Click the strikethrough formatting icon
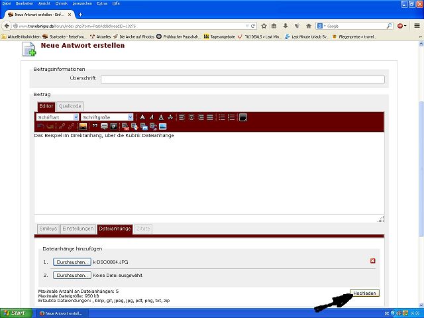The width and height of the screenshot is (424, 318). pyautogui.click(x=170, y=117)
